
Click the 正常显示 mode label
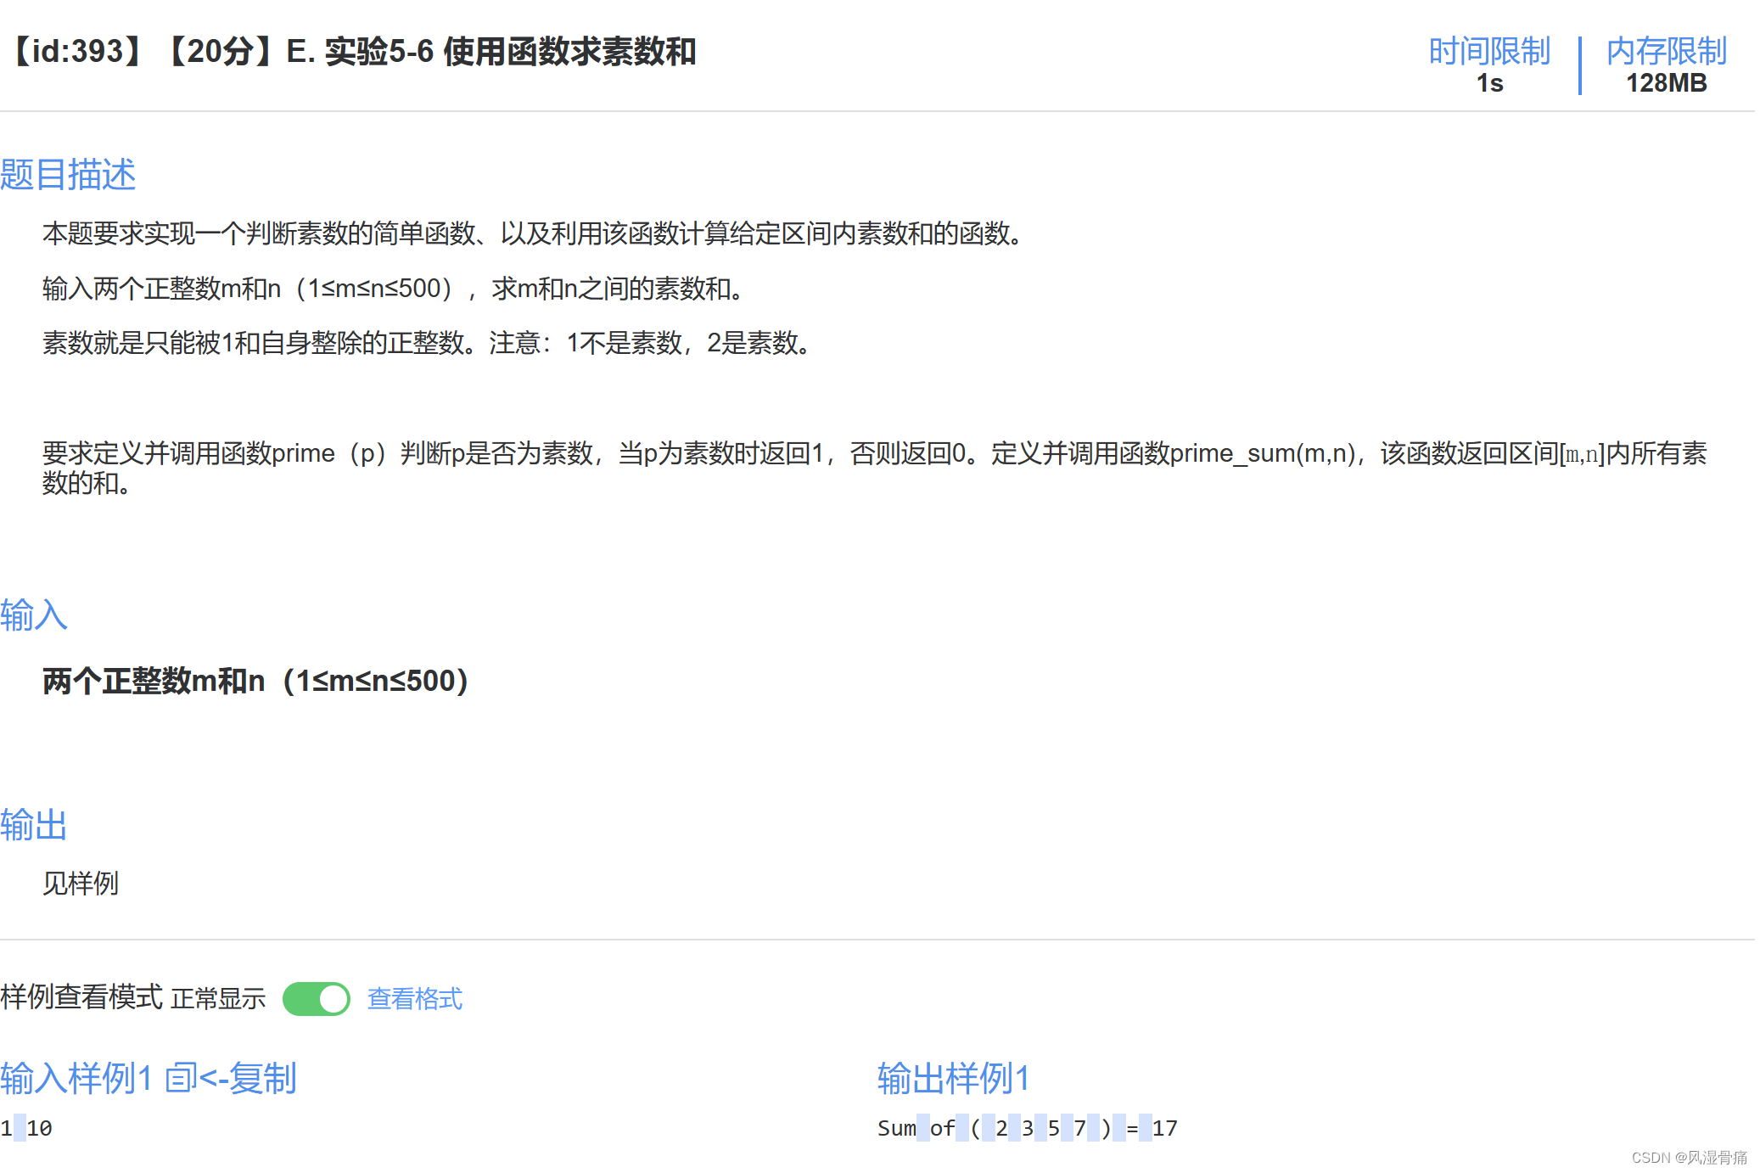click(x=218, y=998)
